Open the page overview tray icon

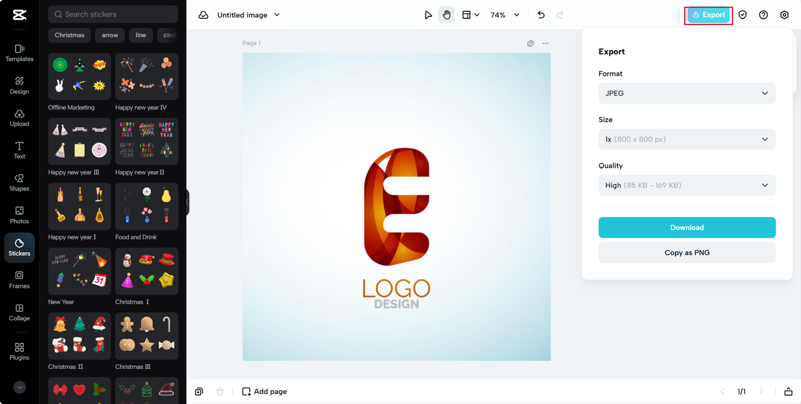point(788,391)
